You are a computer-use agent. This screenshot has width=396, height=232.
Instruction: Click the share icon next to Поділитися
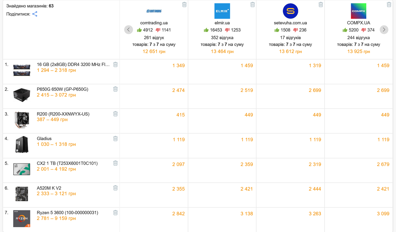click(x=35, y=14)
